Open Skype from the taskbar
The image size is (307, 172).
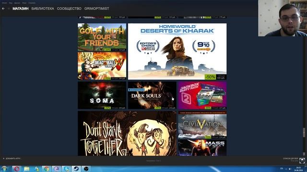pyautogui.click(x=66, y=169)
